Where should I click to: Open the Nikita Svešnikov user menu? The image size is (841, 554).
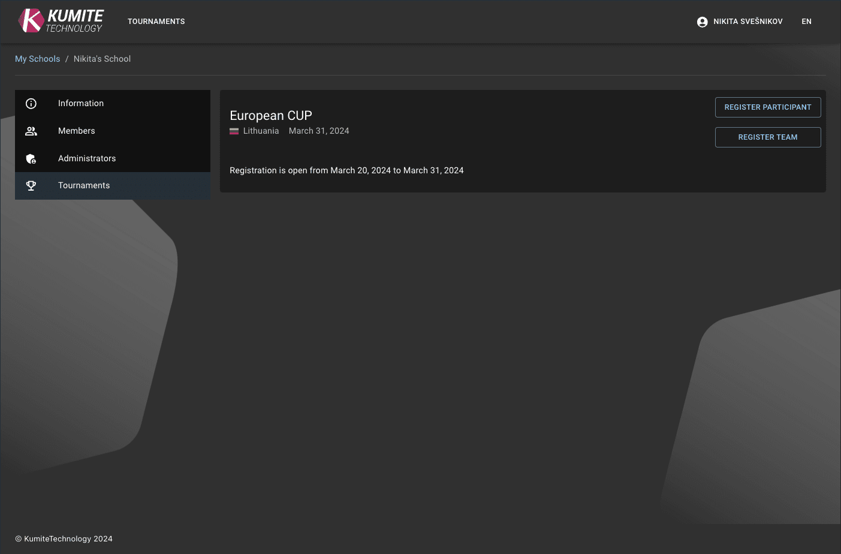tap(747, 22)
